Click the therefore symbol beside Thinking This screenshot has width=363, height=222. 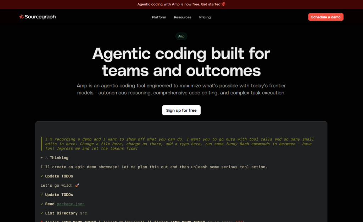tap(46, 157)
